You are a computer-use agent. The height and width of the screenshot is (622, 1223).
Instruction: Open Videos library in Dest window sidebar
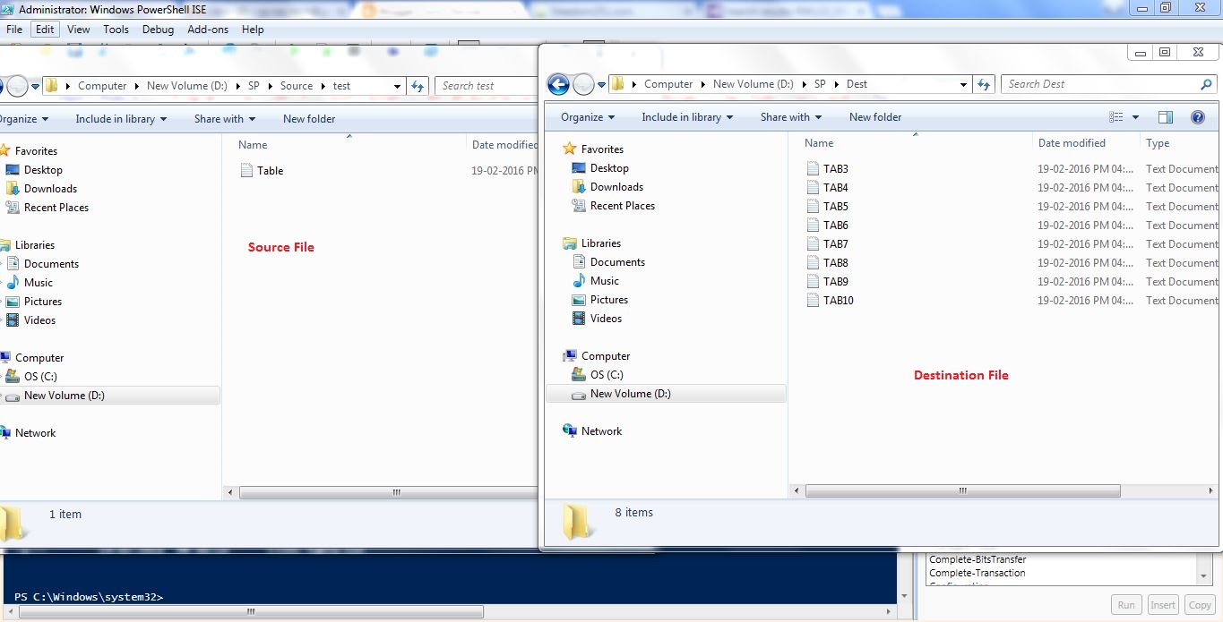pos(598,319)
